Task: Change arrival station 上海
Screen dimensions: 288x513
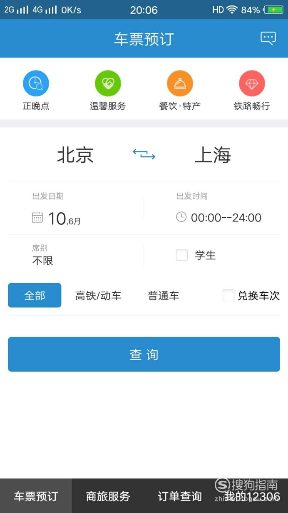Action: click(213, 155)
